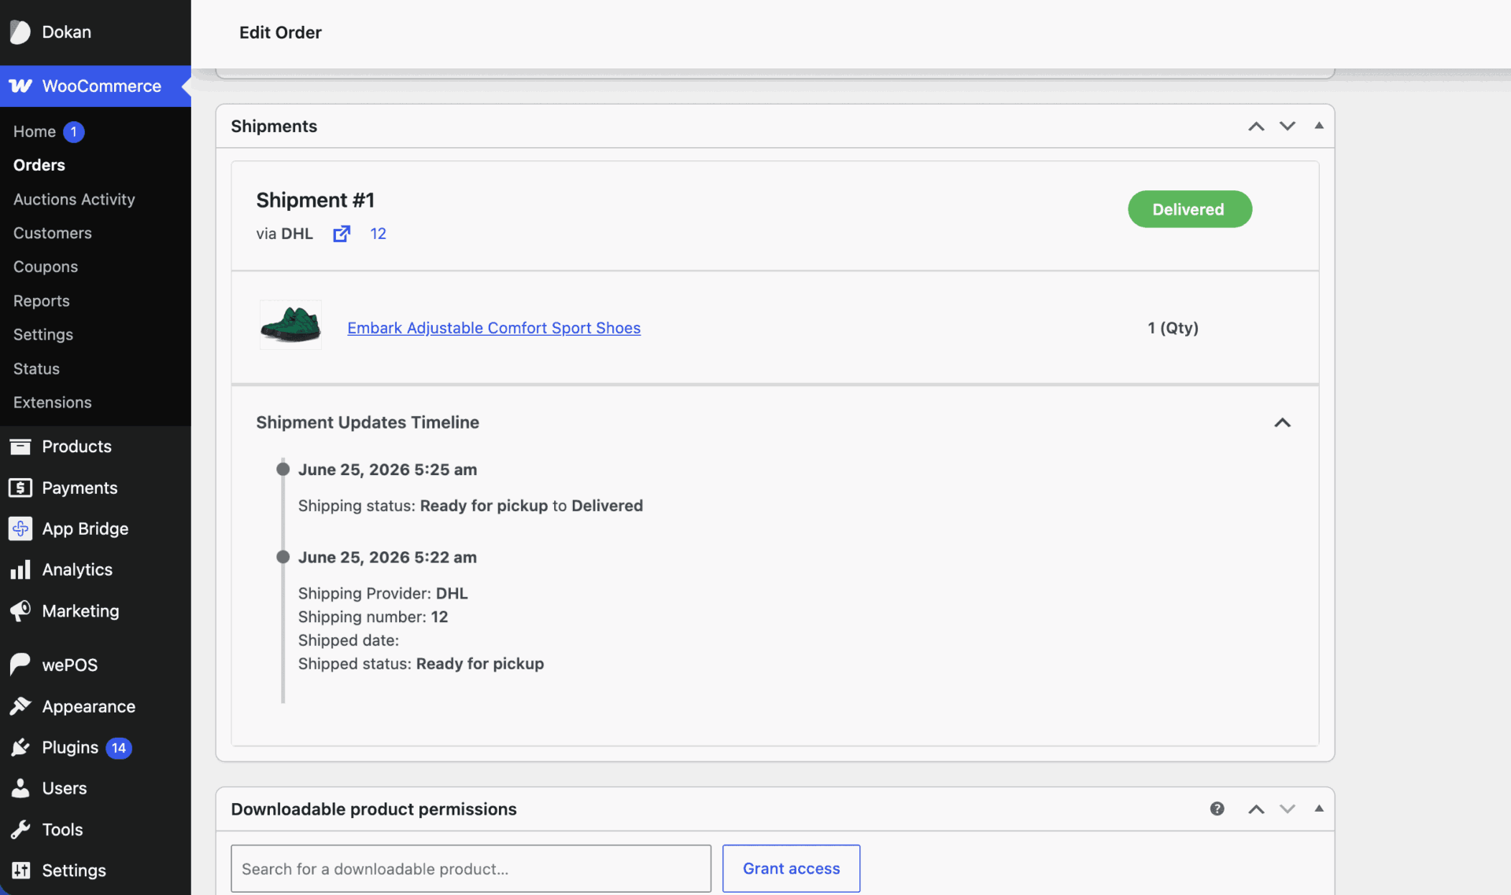Toggle the Shipments panel collapse triangle
Viewport: 1511px width, 895px height.
1319,126
